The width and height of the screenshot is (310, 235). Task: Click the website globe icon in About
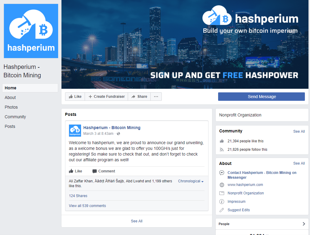click(x=222, y=185)
